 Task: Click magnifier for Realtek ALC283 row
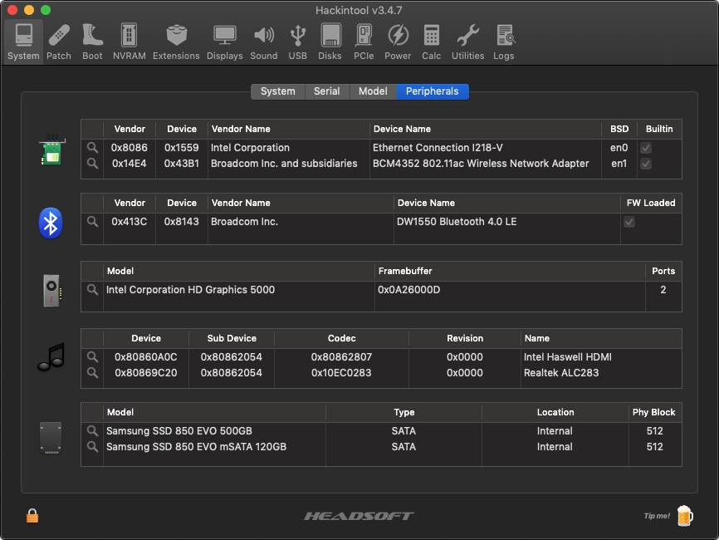pos(92,372)
